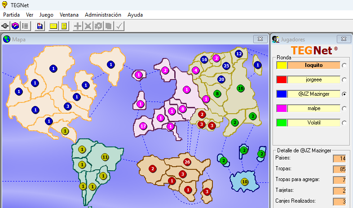Click the Volatil player name button
This screenshot has width=353, height=208.
click(x=314, y=123)
